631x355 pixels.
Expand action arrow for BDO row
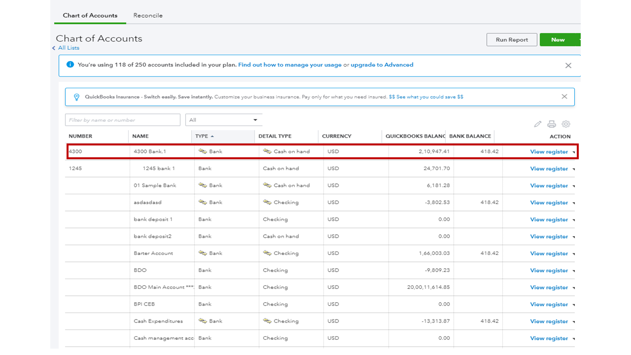coord(574,271)
